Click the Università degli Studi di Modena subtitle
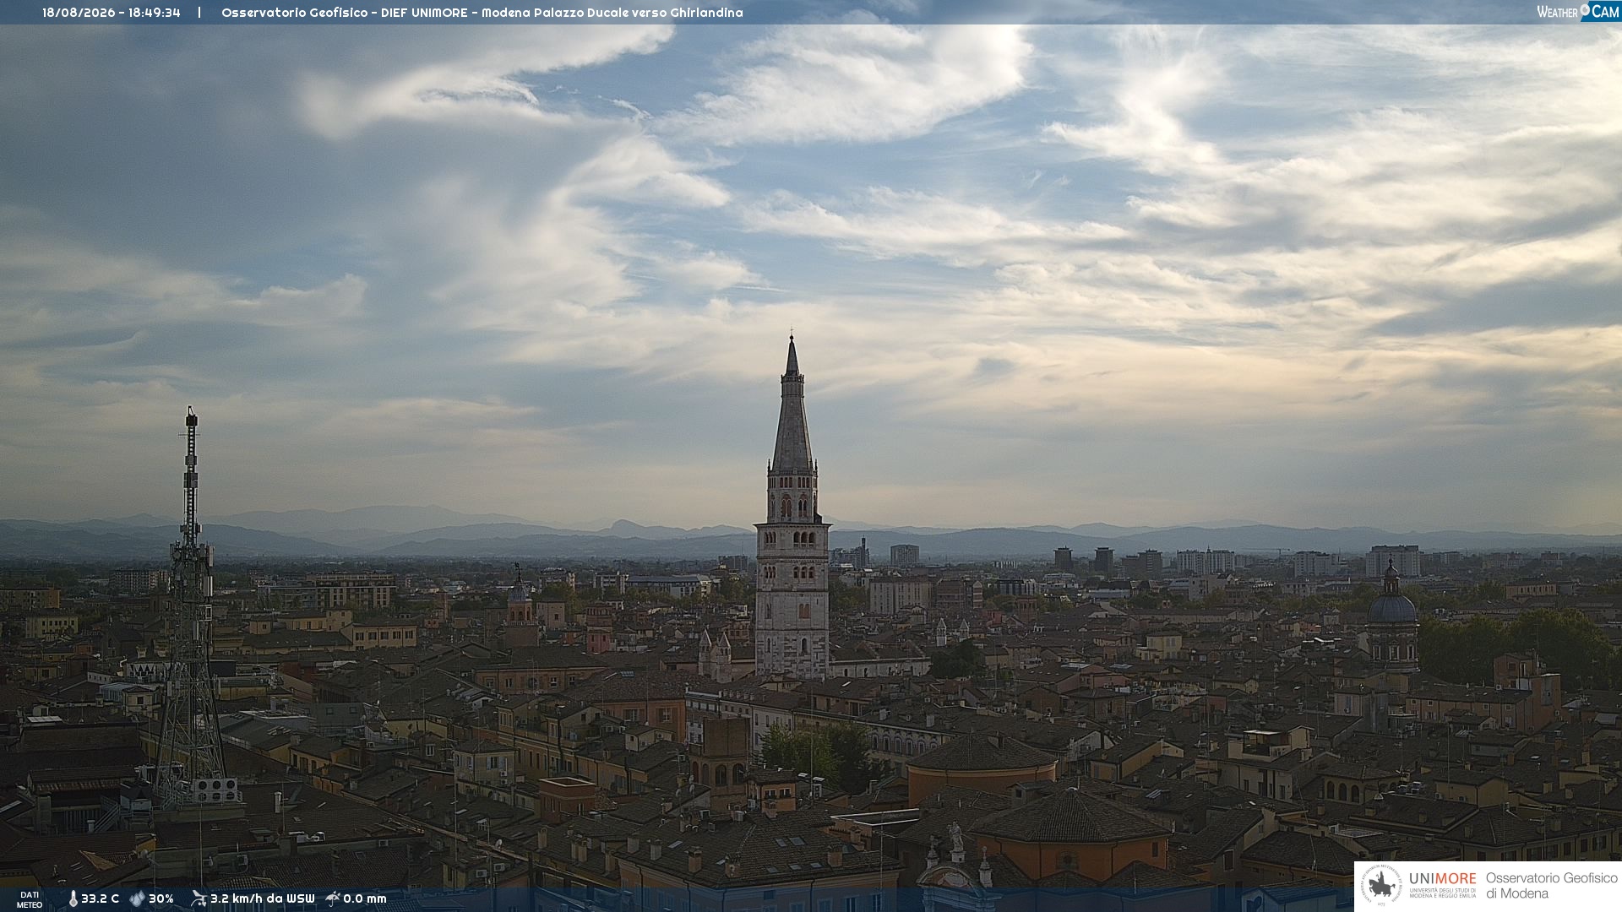The image size is (1622, 912). [1442, 893]
